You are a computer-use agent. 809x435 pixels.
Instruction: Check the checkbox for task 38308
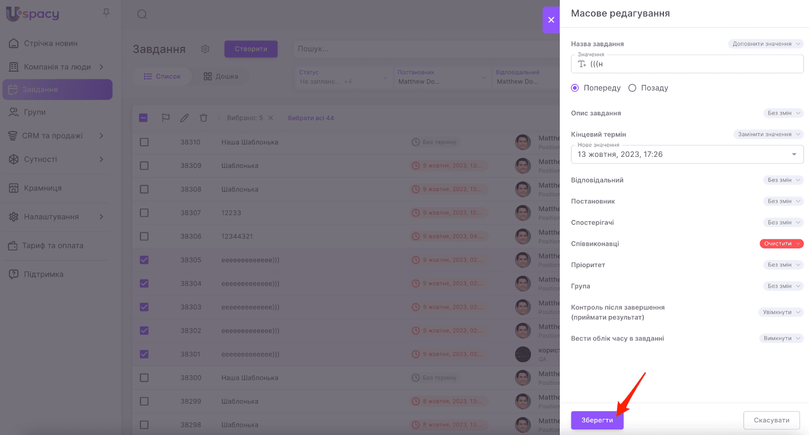(144, 189)
